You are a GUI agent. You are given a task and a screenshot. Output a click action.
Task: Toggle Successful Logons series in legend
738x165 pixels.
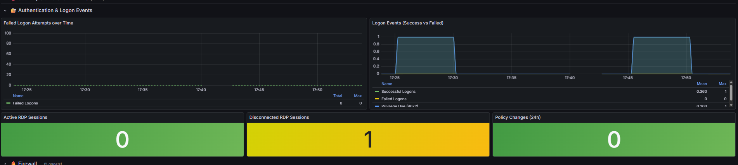[x=398, y=92]
